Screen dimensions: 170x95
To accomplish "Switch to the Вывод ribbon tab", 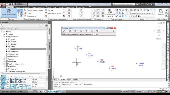I will point(61,7).
